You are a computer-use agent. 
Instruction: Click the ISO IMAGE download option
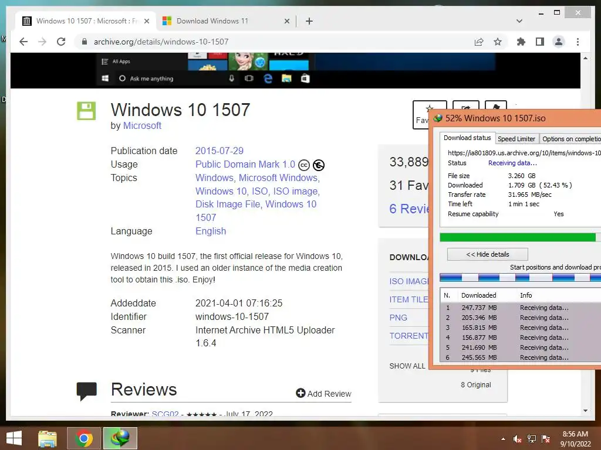point(408,281)
